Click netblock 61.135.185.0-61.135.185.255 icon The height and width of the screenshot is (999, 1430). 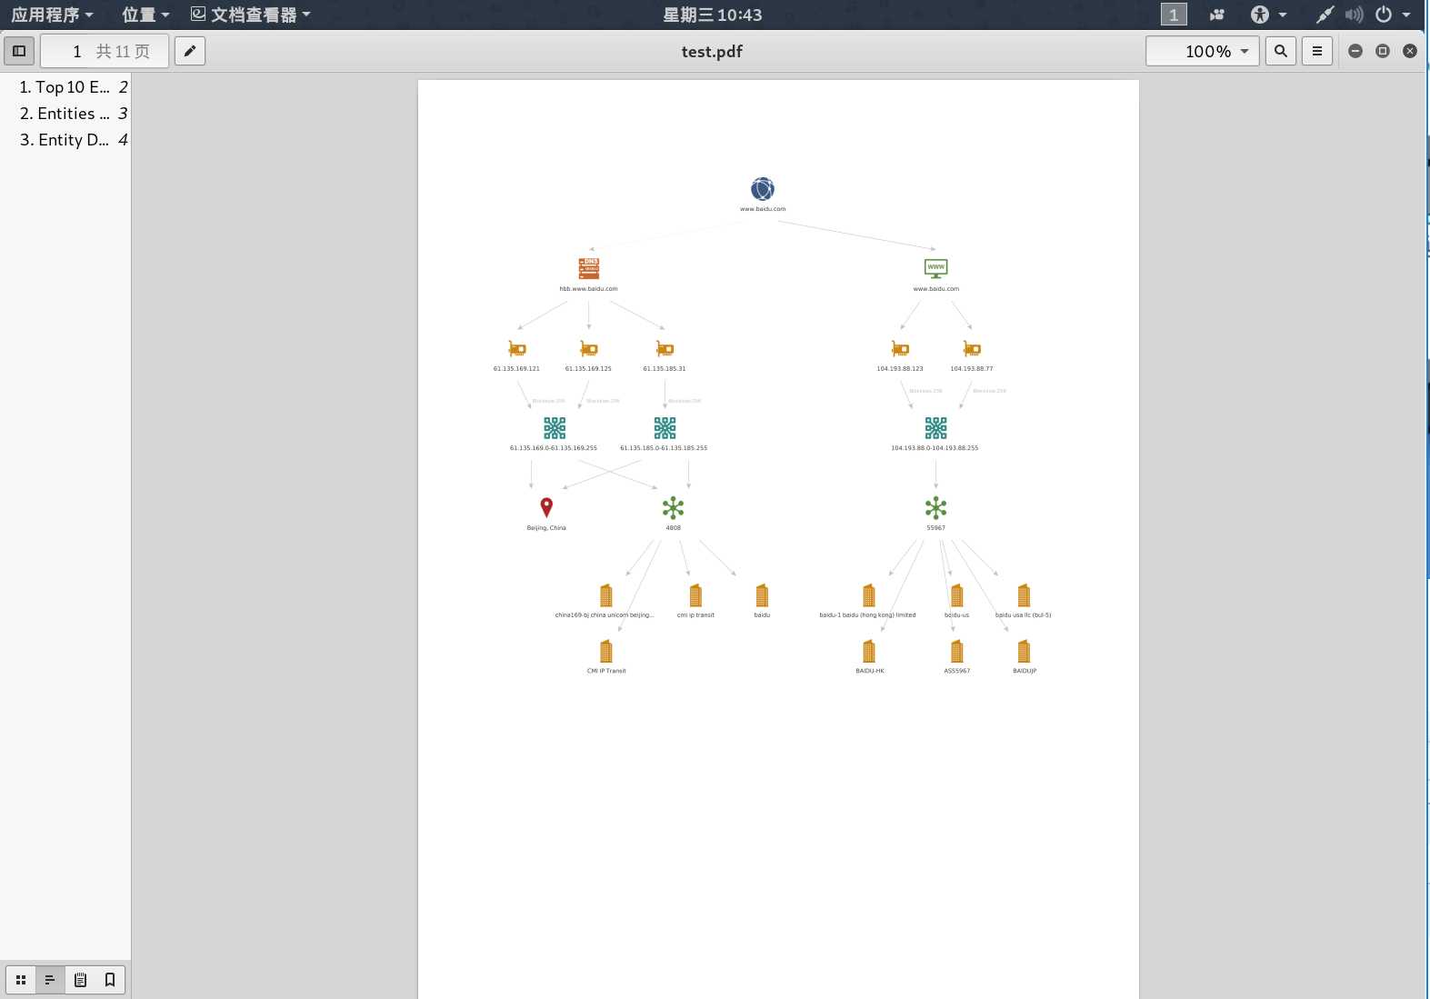(x=665, y=428)
